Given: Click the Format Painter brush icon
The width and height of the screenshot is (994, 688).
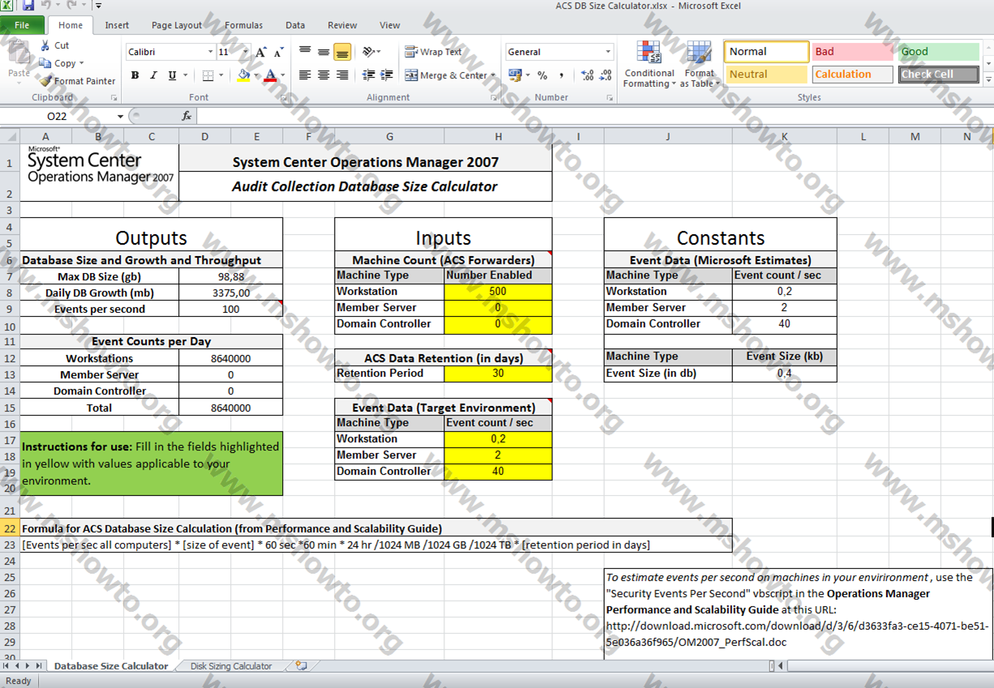Looking at the screenshot, I should tap(46, 81).
